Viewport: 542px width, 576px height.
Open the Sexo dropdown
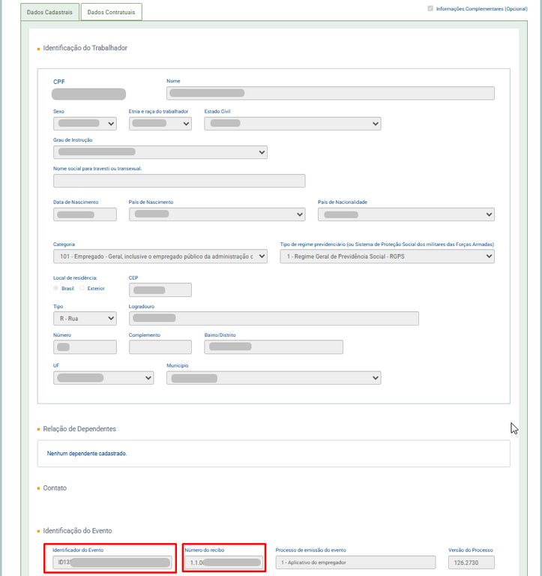click(x=85, y=124)
